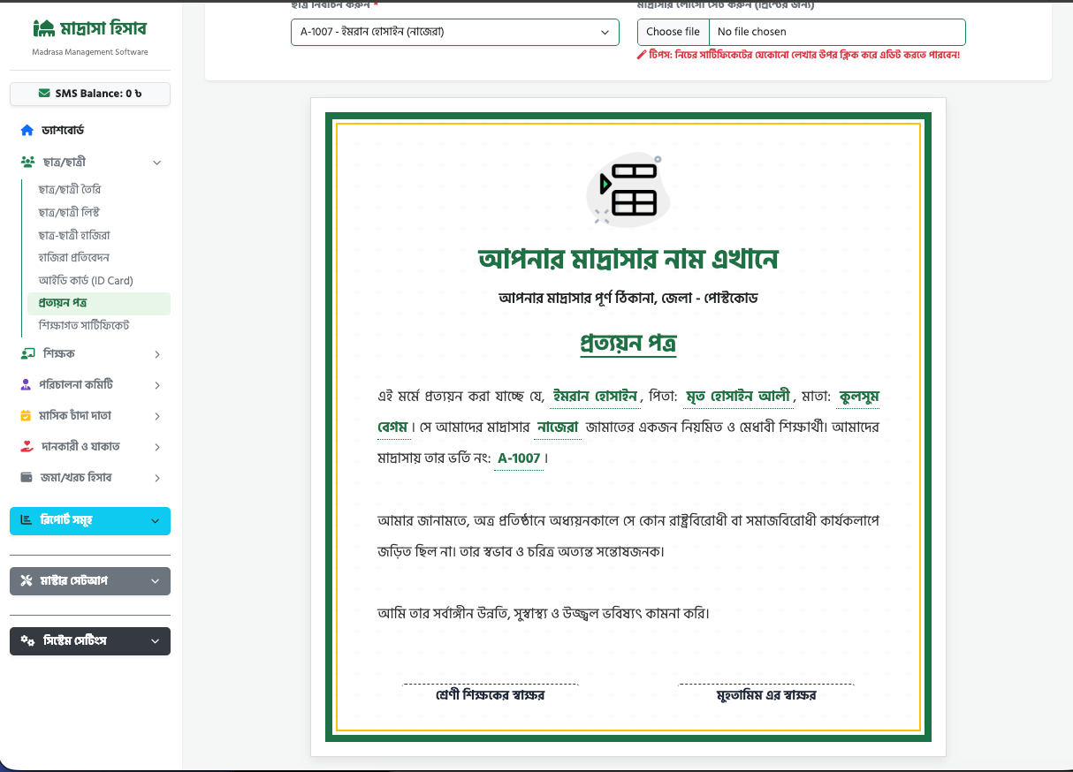Click the মুহতামিম এর স্বাক্ষর signature label
Image resolution: width=1073 pixels, height=772 pixels.
point(766,695)
